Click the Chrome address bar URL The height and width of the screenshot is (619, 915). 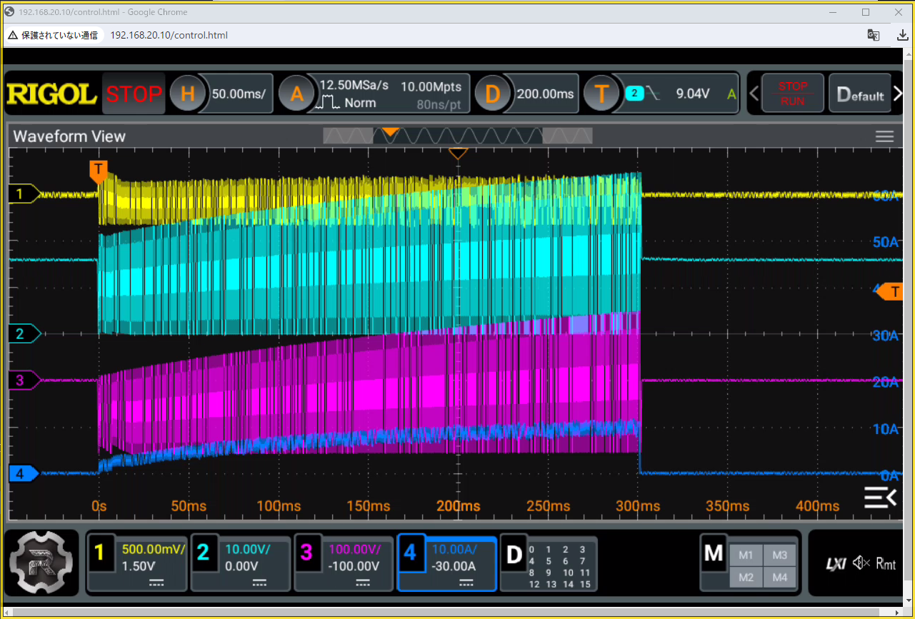click(169, 35)
